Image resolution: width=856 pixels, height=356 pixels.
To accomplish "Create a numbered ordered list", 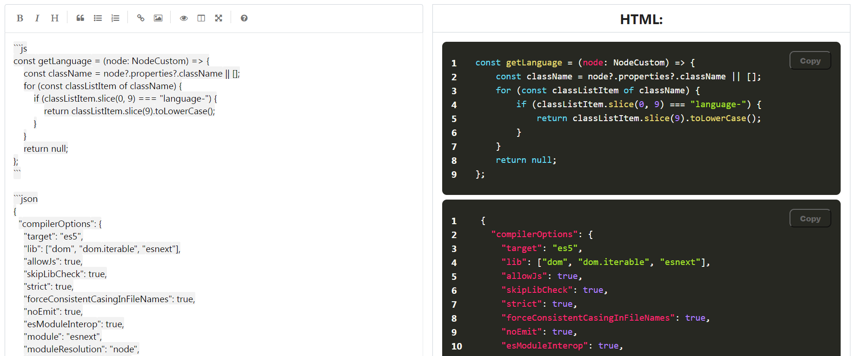I will click(115, 18).
